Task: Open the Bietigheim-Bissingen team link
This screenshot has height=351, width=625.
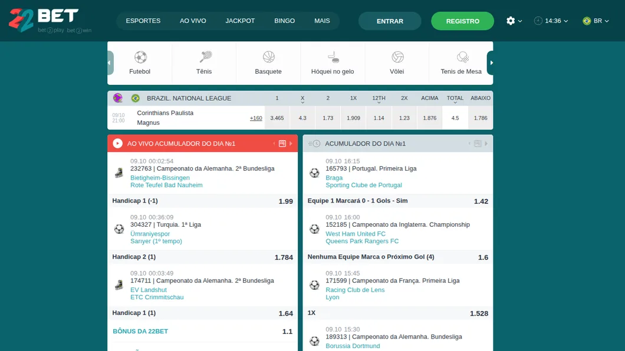Action: [x=160, y=178]
